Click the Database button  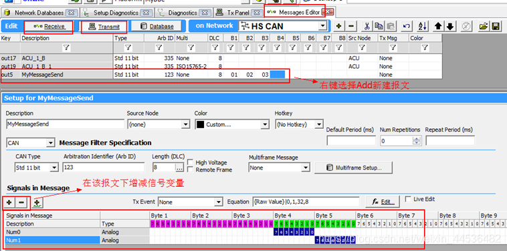(x=157, y=27)
